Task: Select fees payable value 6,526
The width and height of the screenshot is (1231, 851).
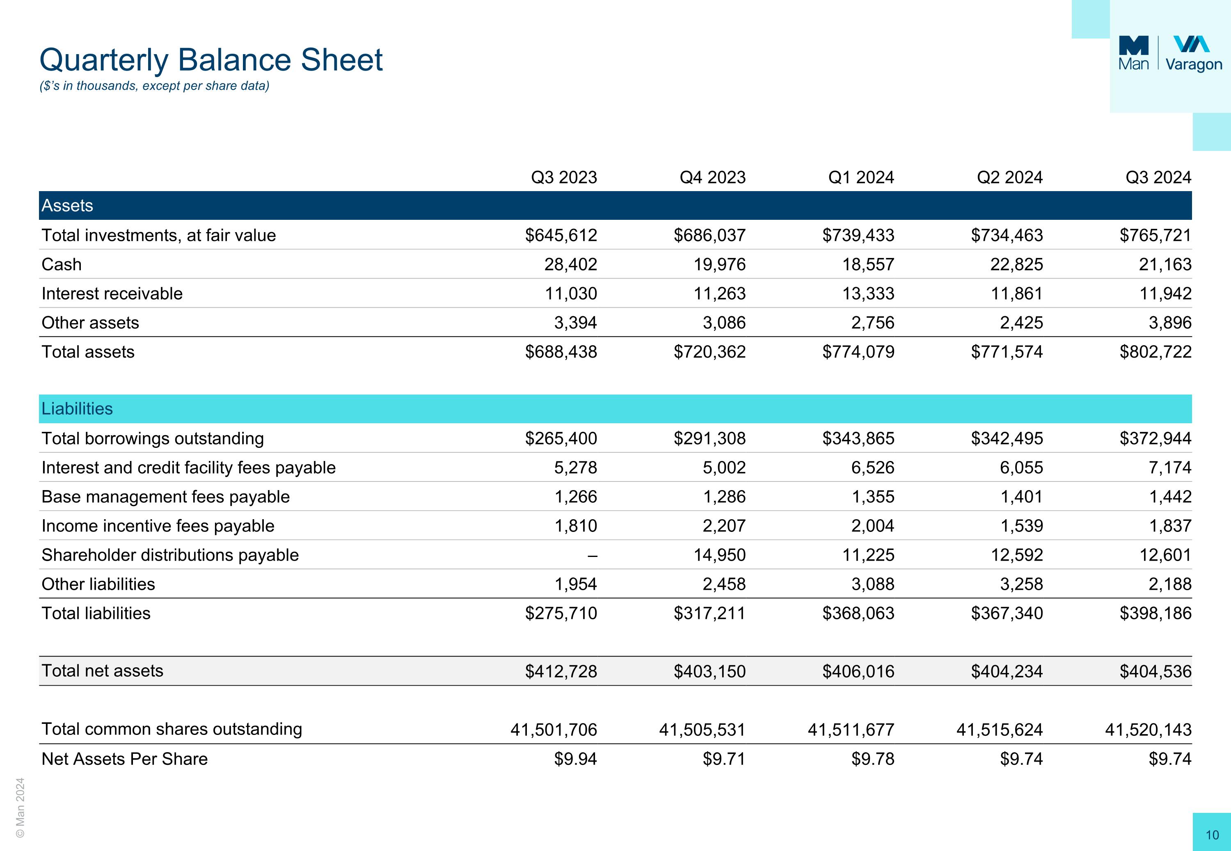Action: [873, 468]
